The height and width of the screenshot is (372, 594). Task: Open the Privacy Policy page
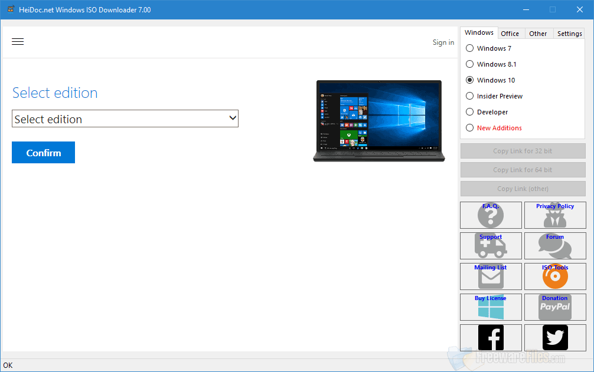(554, 215)
